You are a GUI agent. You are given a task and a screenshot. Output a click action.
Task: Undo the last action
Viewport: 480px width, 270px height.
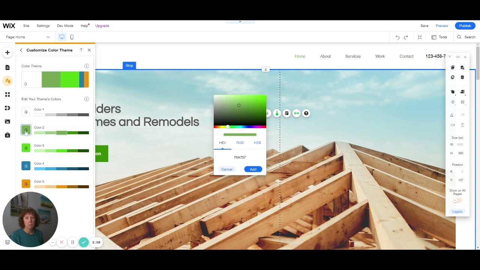click(397, 37)
